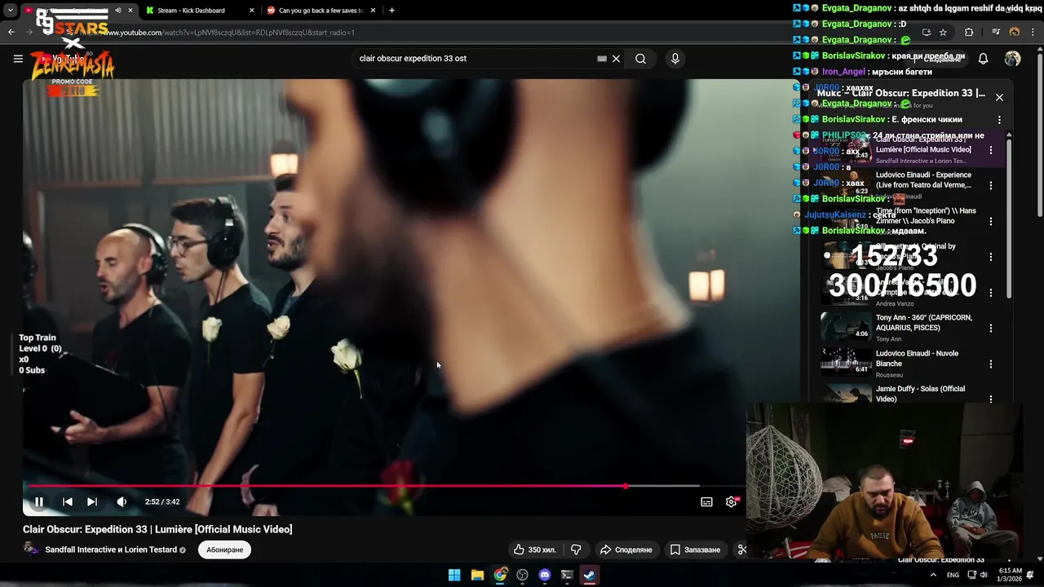
Task: Click the Запазване save button
Action: tap(695, 549)
